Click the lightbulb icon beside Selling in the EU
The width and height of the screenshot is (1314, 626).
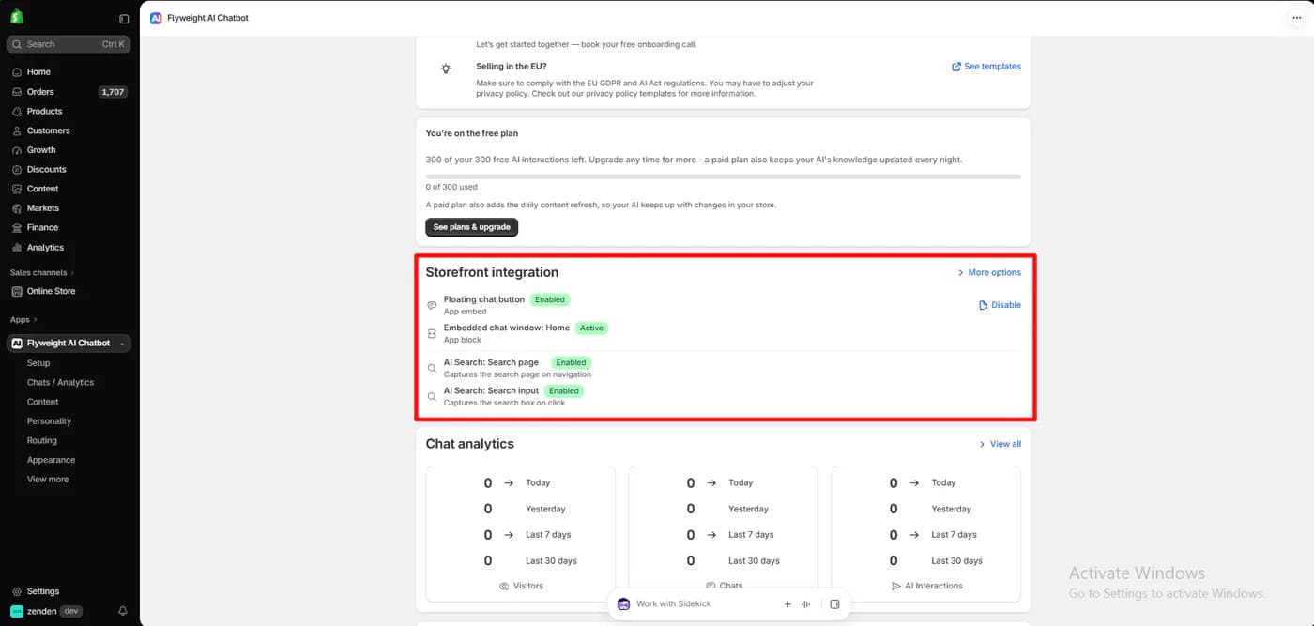(x=446, y=69)
